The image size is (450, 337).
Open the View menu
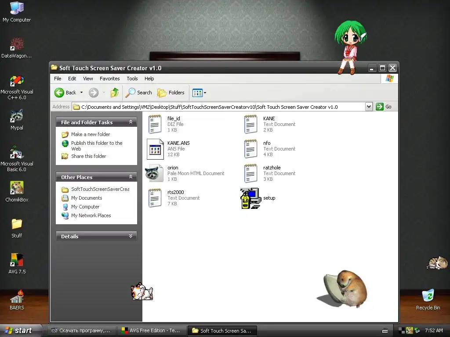pos(88,79)
